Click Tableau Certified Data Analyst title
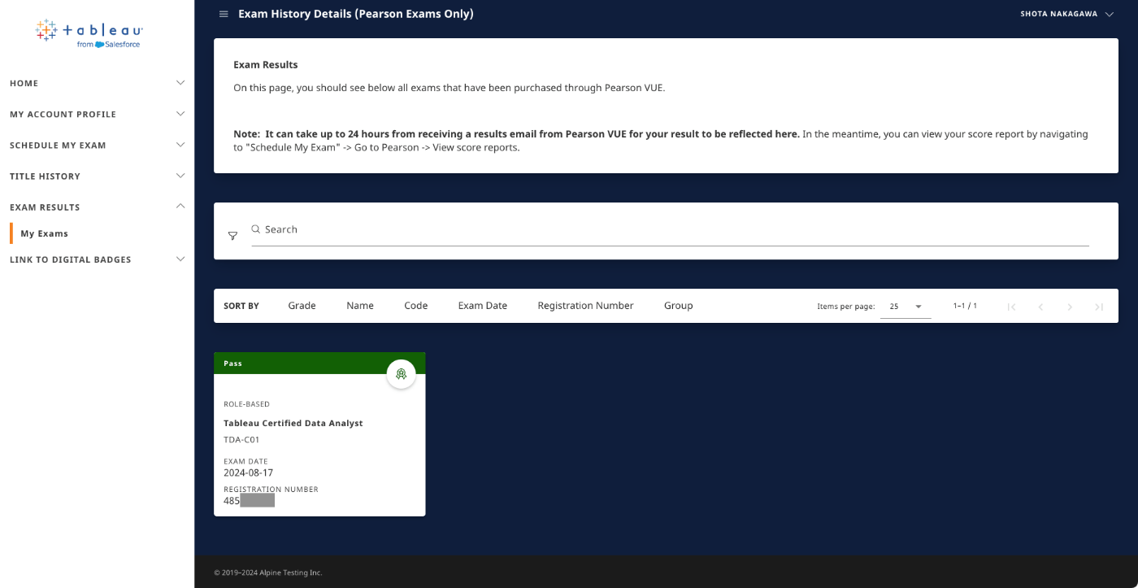1138x588 pixels. [x=293, y=423]
